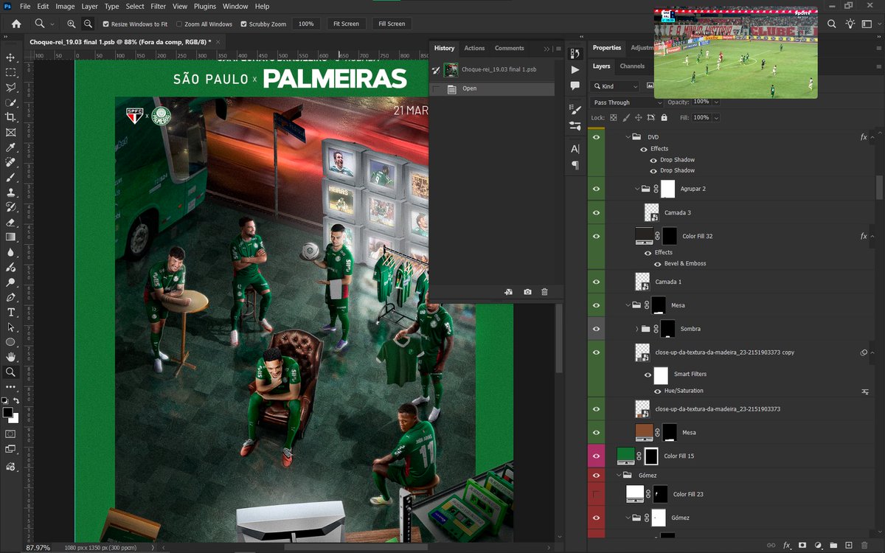Select the Polygonal Lasso tool
Screen dimensions: 885x553
coord(10,88)
